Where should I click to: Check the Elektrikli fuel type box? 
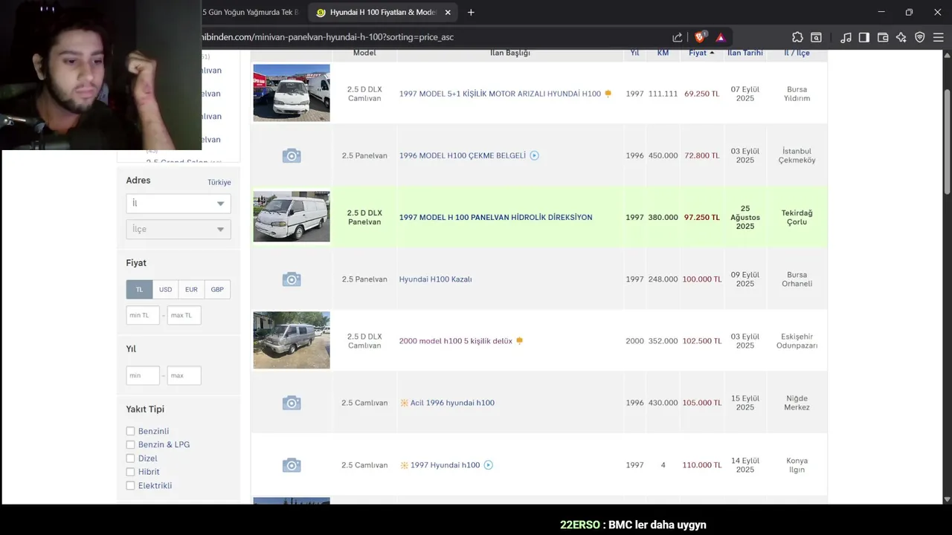130,485
